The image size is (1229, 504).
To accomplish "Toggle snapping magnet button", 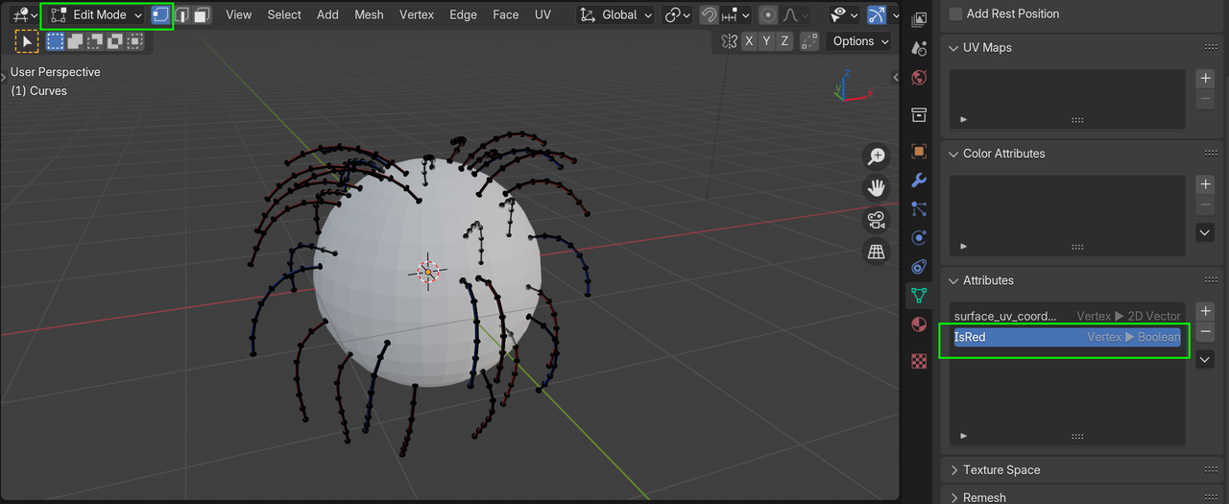I will coord(709,15).
